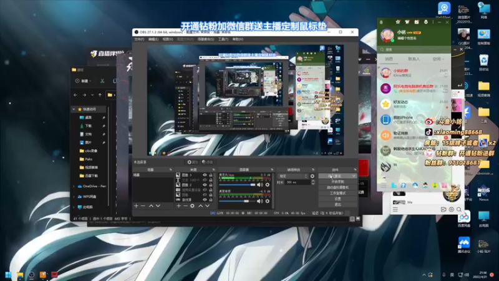Go back in File Explorer navigation
The width and height of the screenshot is (499, 281).
coord(75,95)
